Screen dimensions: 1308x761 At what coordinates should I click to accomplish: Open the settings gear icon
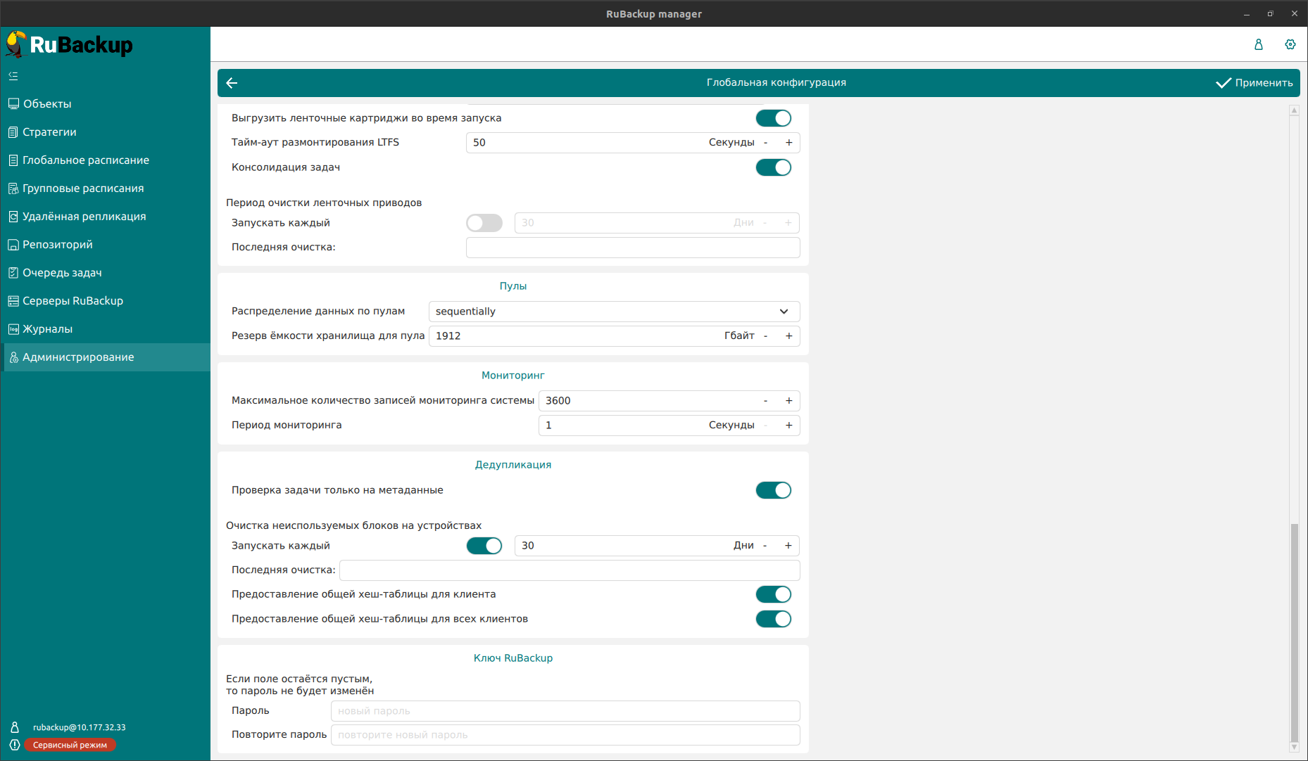click(1290, 44)
